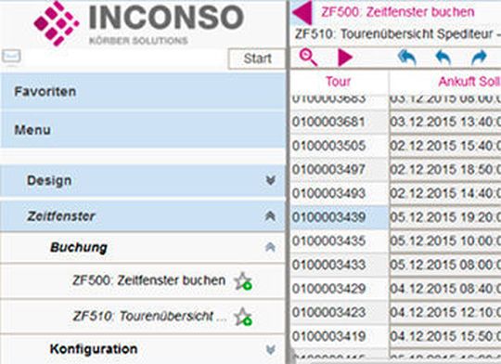Collapse the Zeitfenster section chevron
501x364 pixels.
pos(270,216)
